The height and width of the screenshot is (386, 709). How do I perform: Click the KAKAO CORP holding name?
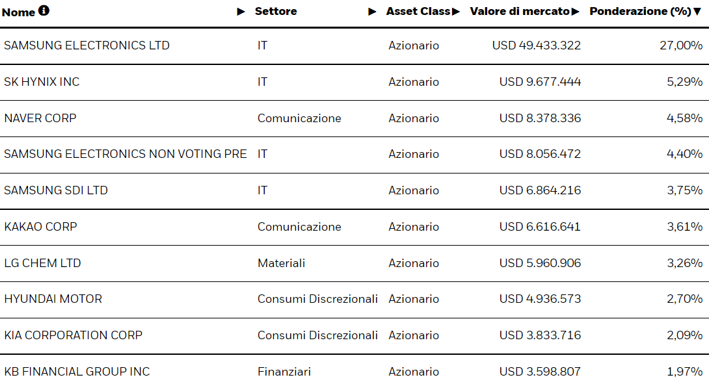pyautogui.click(x=40, y=227)
